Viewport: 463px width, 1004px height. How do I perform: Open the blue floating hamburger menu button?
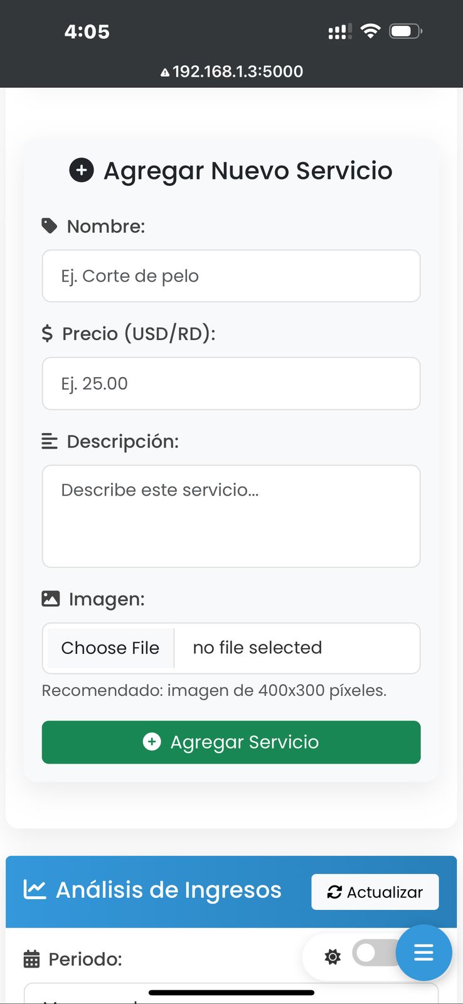[424, 953]
